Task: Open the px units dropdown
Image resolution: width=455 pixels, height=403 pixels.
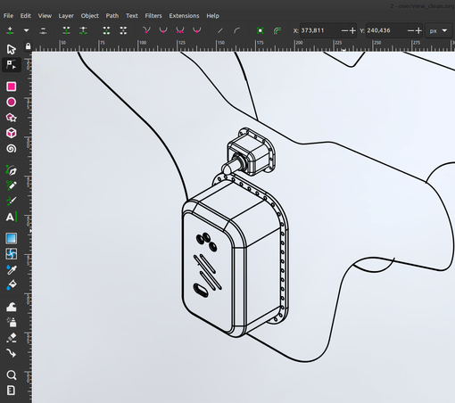Action: (x=438, y=30)
